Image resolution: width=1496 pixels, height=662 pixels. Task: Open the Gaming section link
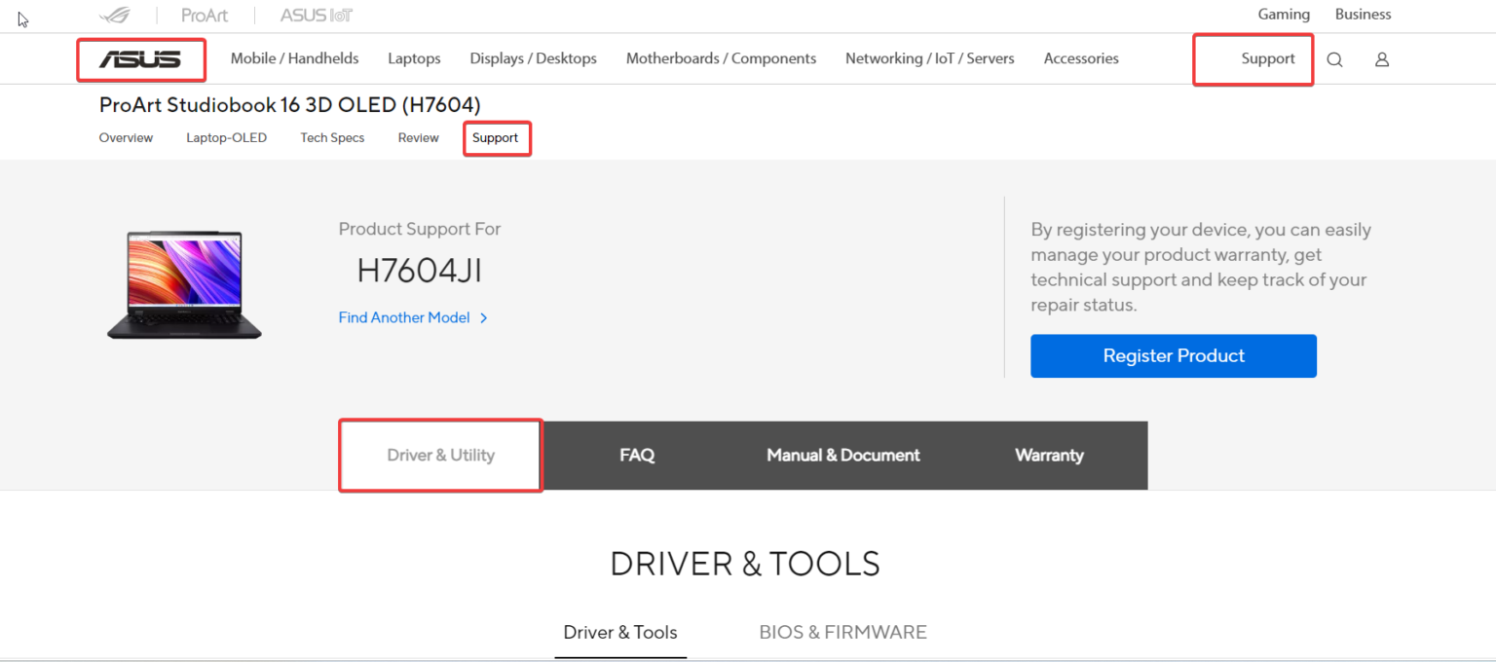pos(1283,14)
